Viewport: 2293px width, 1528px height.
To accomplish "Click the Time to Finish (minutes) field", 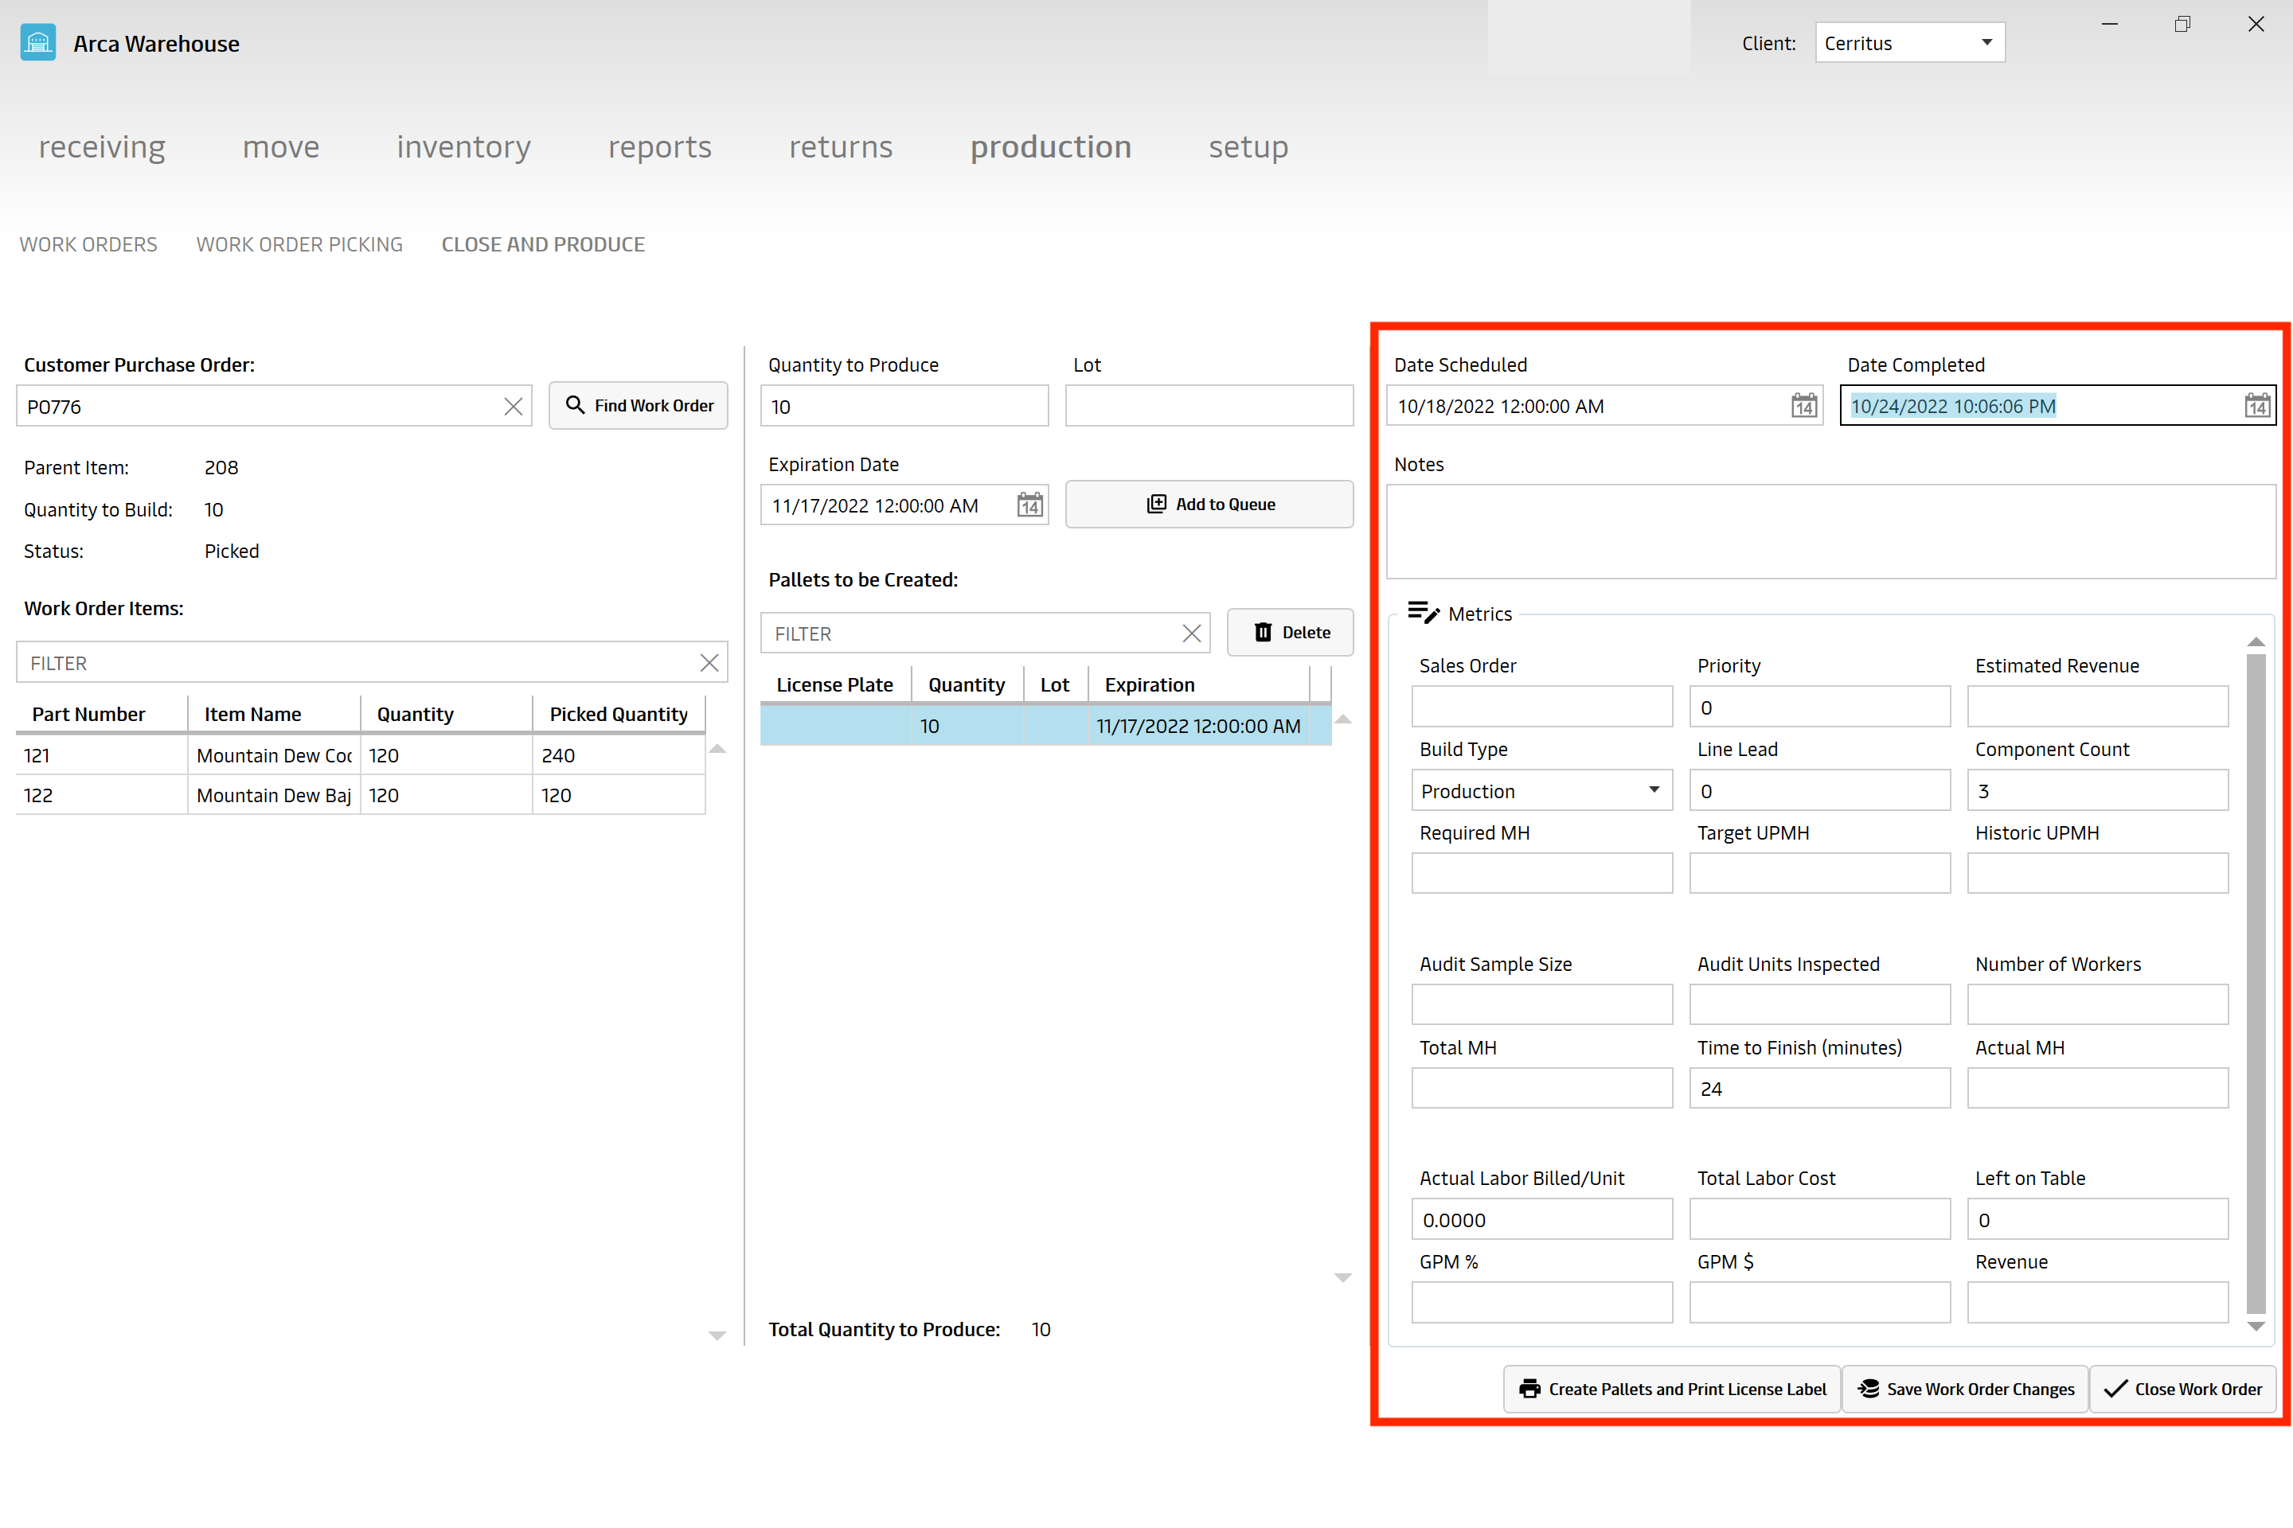I will point(1820,1089).
